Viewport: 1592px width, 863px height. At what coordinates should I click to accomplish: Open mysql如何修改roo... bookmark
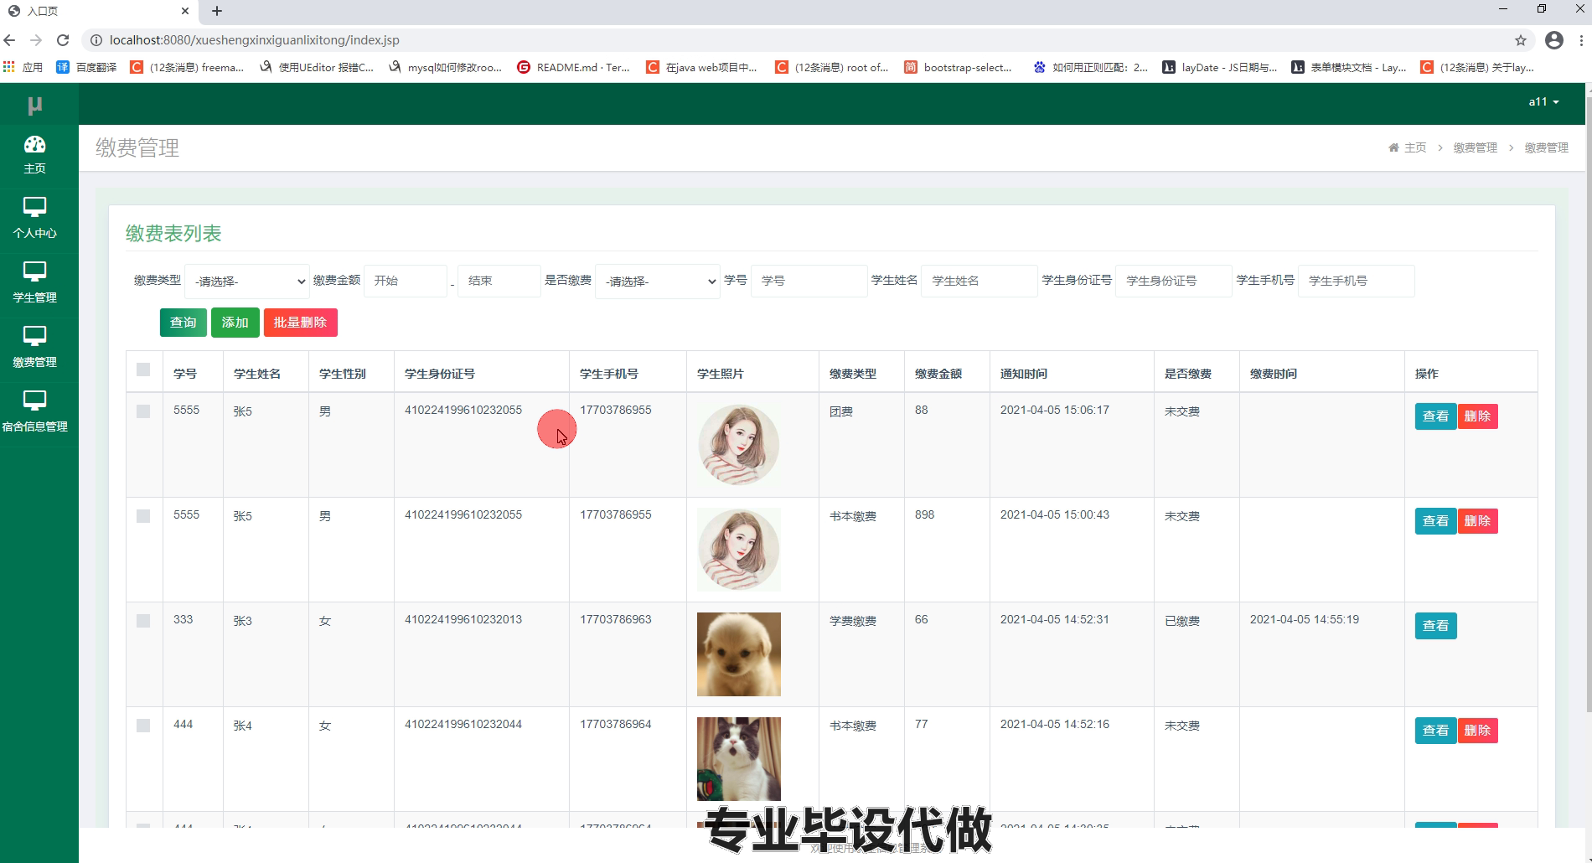coord(445,67)
